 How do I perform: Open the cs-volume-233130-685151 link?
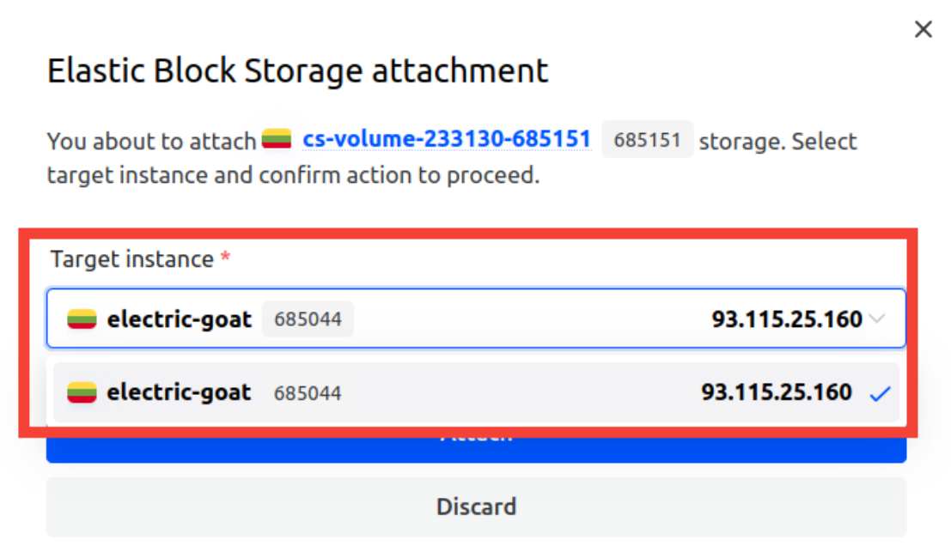(x=446, y=139)
